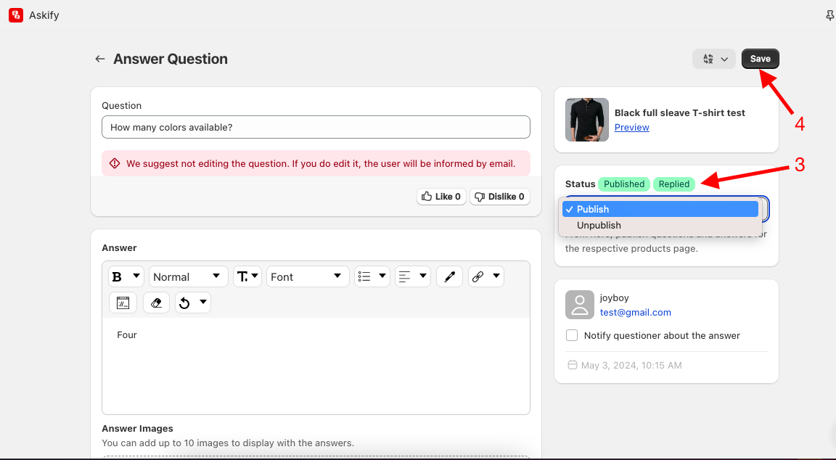Click the calendar icon next to date
The width and height of the screenshot is (836, 460).
pyautogui.click(x=572, y=365)
